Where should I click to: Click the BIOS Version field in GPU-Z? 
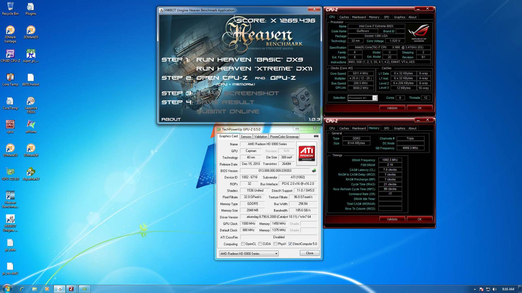(x=275, y=170)
